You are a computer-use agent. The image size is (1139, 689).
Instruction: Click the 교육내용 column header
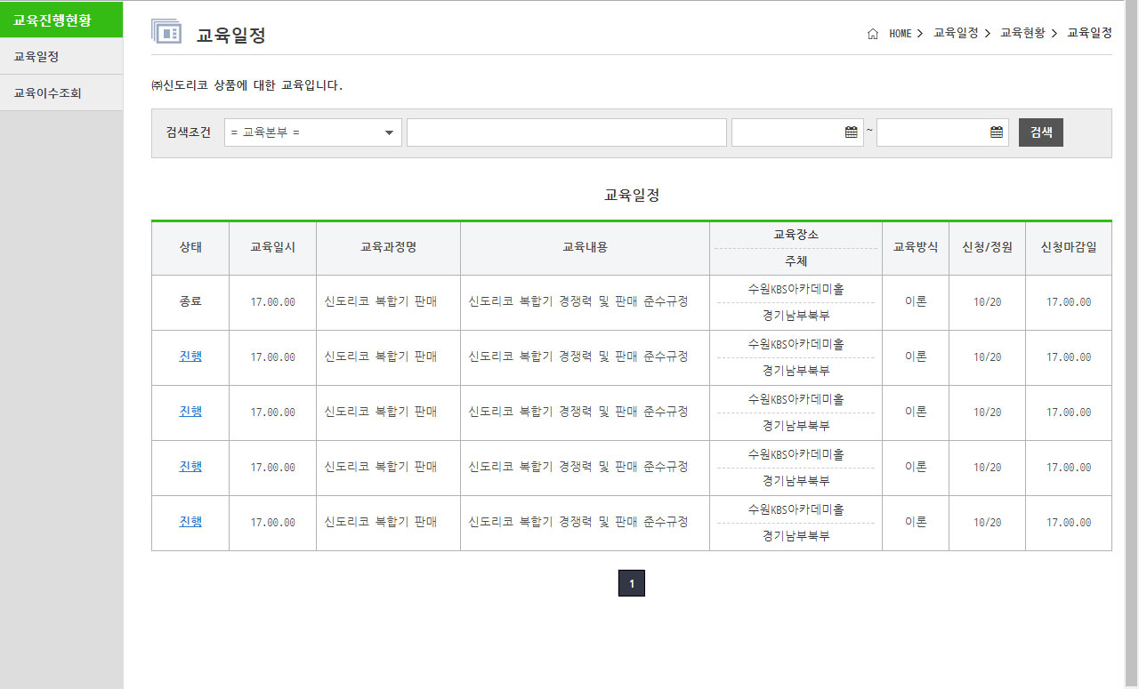coord(586,248)
